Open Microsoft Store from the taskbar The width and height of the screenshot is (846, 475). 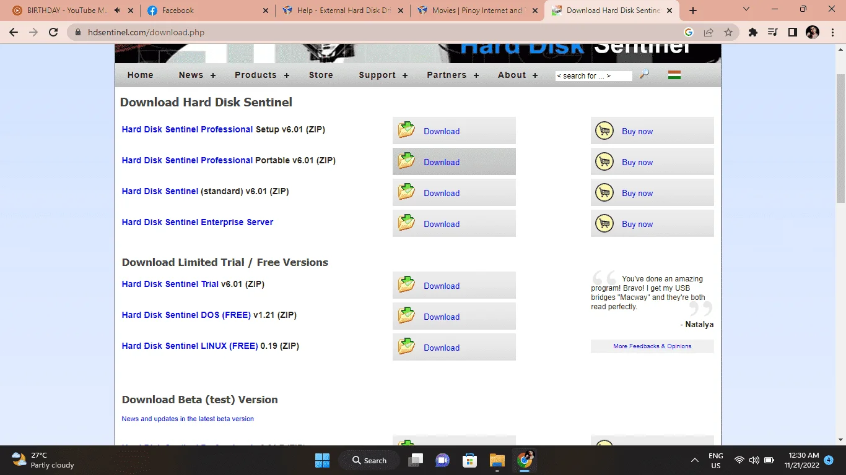[470, 460]
